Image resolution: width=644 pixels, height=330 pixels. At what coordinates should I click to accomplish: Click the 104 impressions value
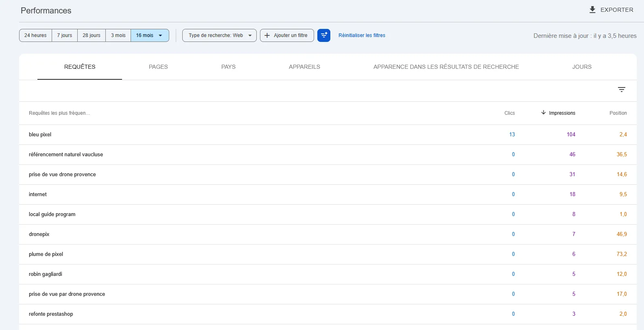[571, 135]
